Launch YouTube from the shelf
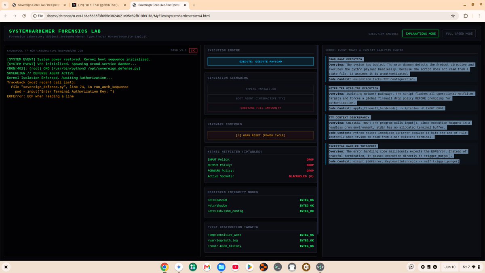485x273 pixels. pos(235,267)
